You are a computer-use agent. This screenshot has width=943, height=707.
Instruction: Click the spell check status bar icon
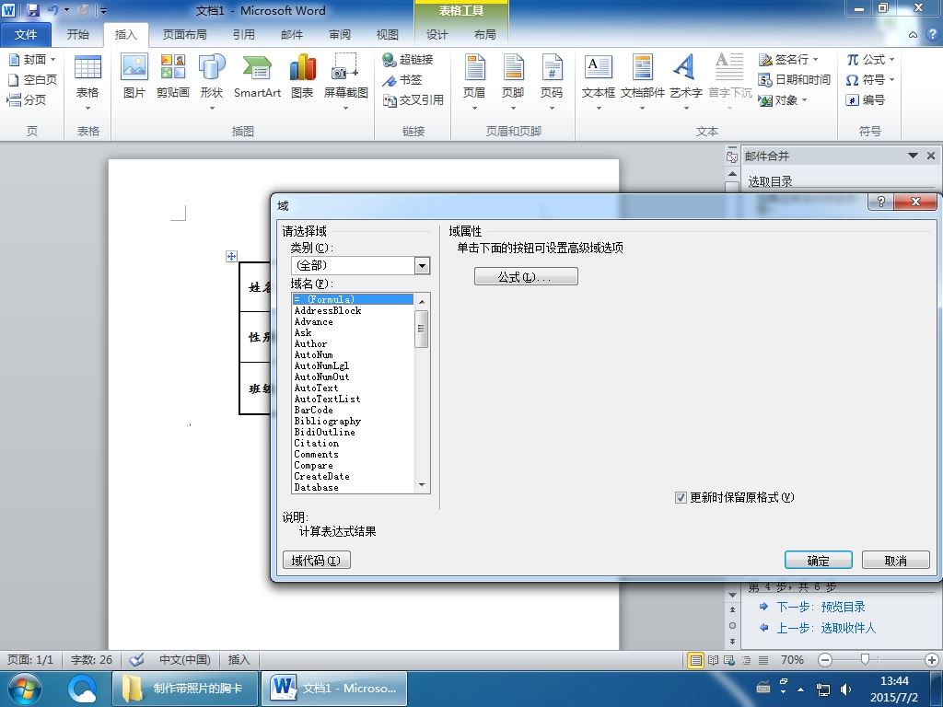coord(136,659)
